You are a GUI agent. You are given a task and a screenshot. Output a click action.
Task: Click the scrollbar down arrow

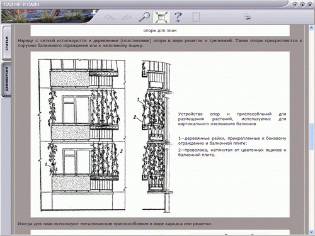[x=311, y=232]
